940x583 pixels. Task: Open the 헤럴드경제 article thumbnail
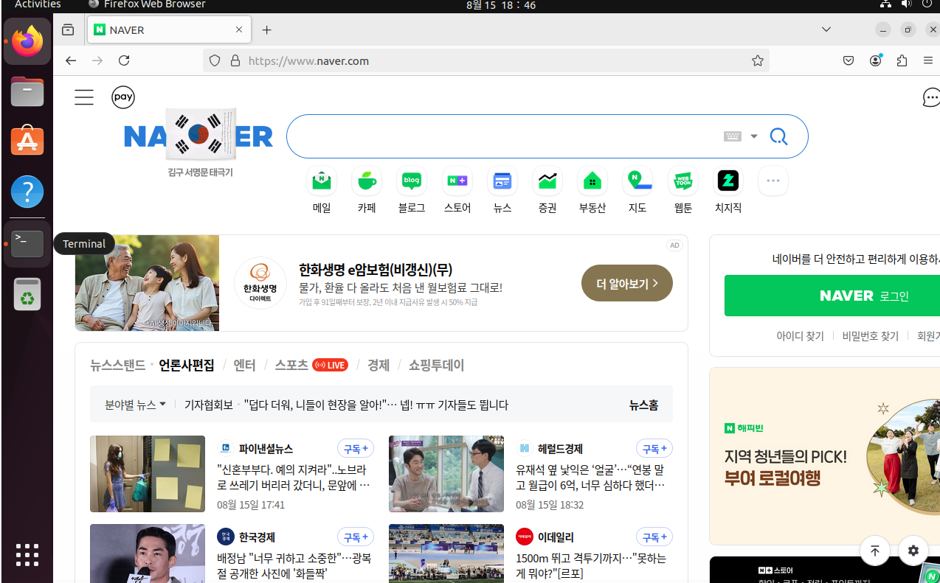click(446, 474)
